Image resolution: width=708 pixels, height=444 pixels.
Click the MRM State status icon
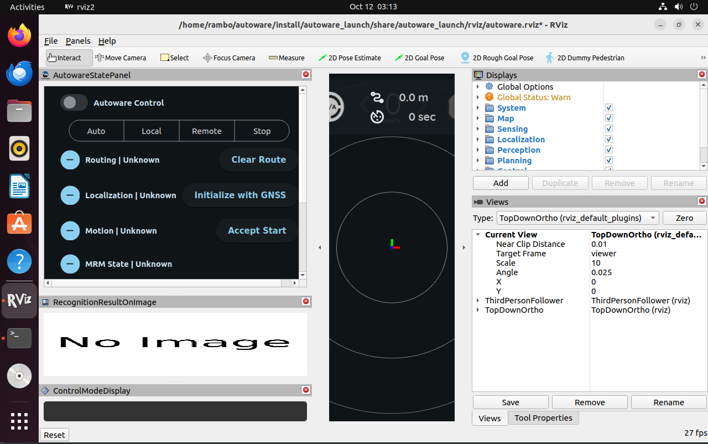point(70,264)
